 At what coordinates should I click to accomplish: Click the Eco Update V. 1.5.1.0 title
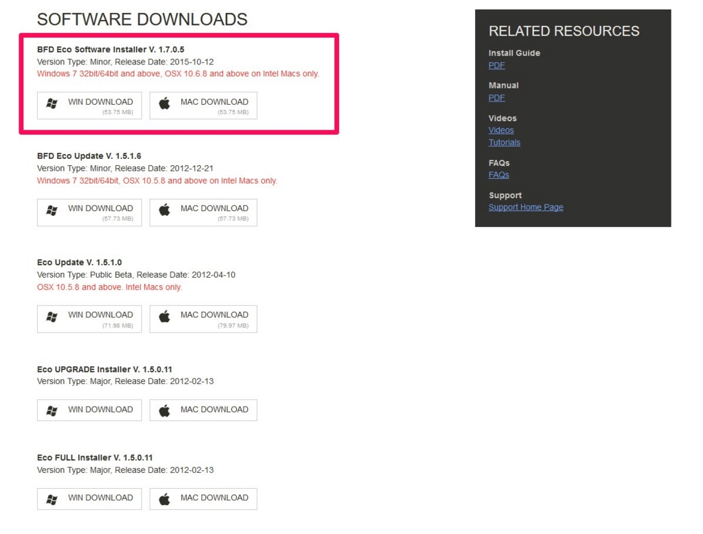pos(80,263)
